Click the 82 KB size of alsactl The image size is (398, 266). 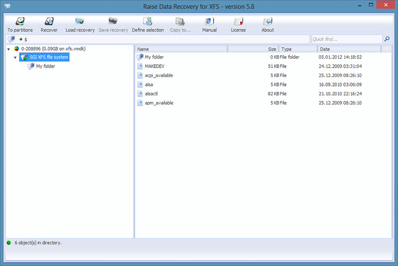(273, 93)
